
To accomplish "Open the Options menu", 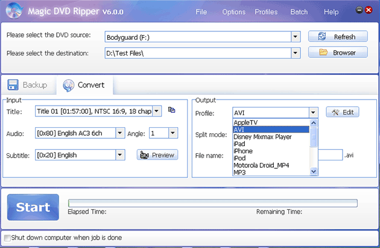I will point(234,12).
